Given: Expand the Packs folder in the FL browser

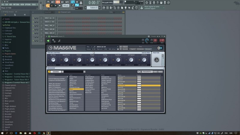Looking at the screenshot, I should point(7,48).
